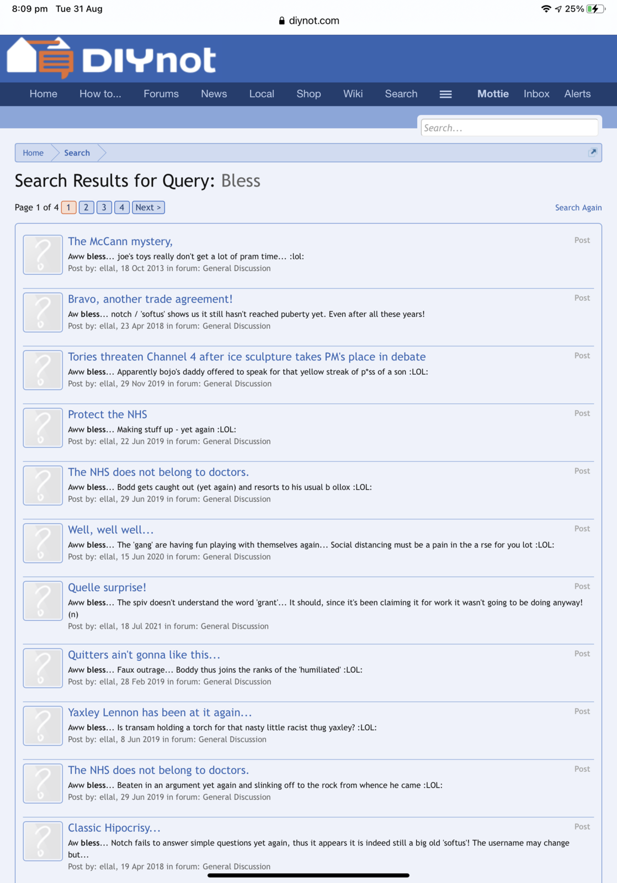Click the Search Again link
The height and width of the screenshot is (883, 617).
pyautogui.click(x=578, y=208)
